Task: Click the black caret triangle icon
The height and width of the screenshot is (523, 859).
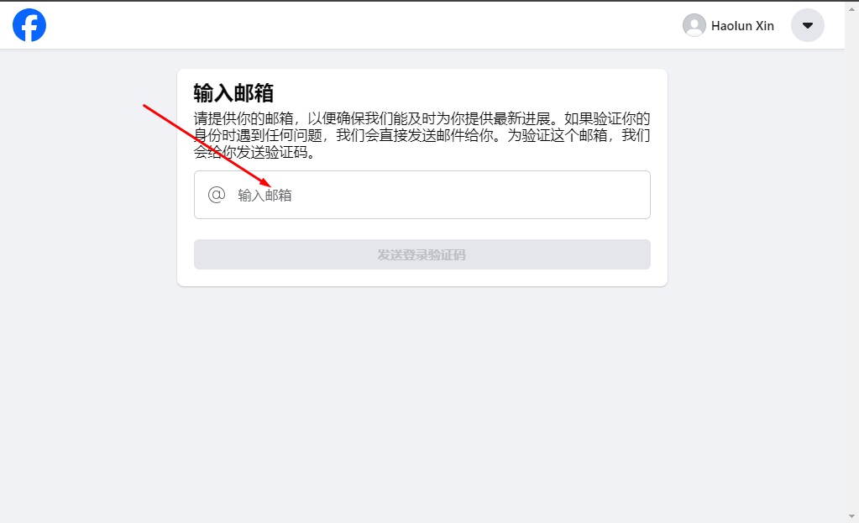Action: coord(808,25)
